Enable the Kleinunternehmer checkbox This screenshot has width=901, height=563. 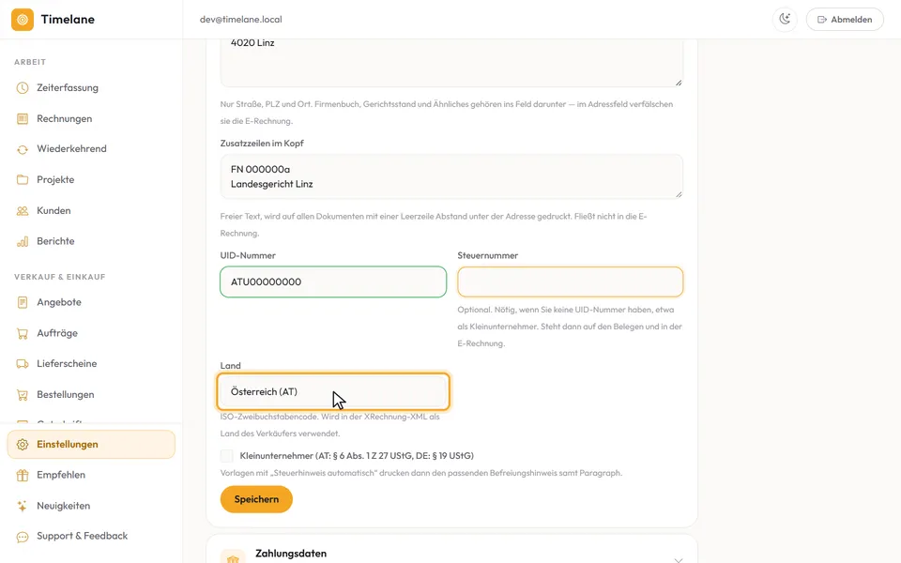[x=227, y=456]
